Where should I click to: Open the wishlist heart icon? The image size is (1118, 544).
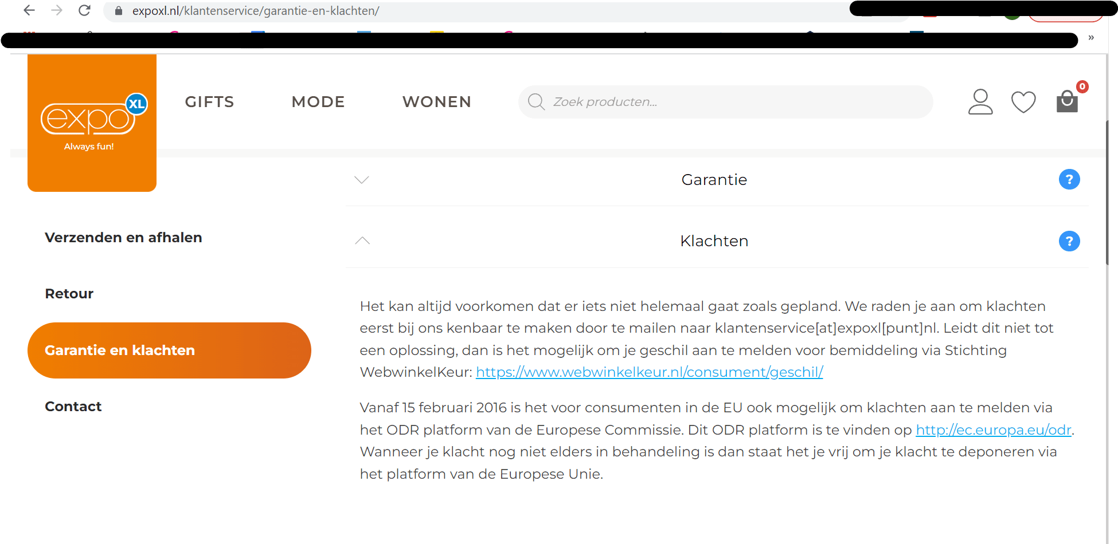(1023, 103)
